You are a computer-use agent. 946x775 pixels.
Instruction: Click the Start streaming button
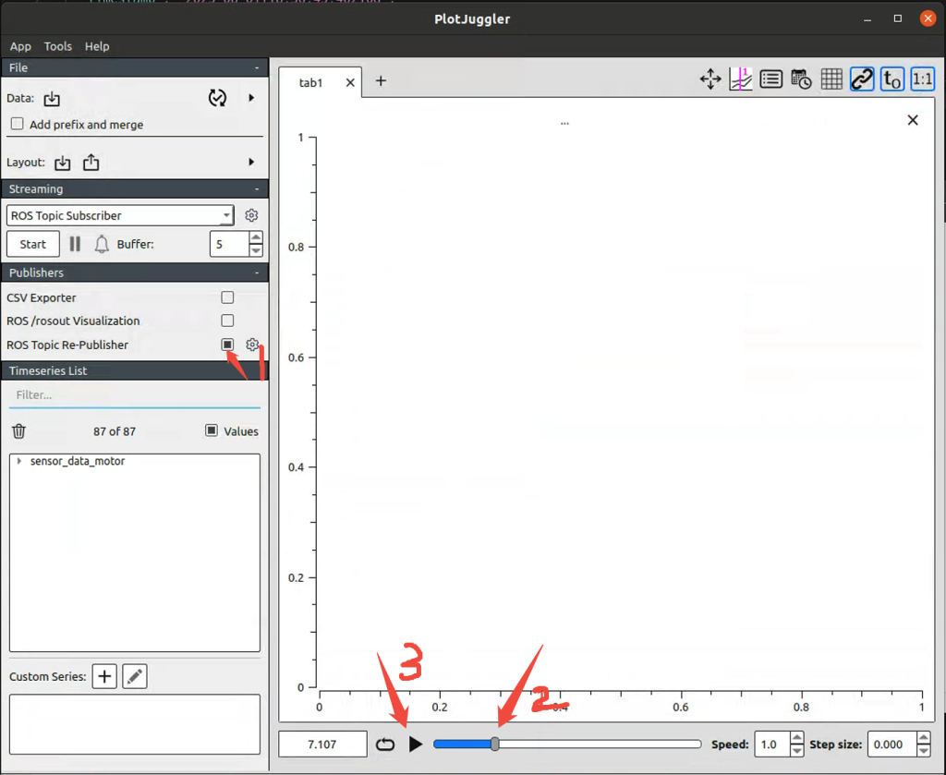(x=33, y=244)
